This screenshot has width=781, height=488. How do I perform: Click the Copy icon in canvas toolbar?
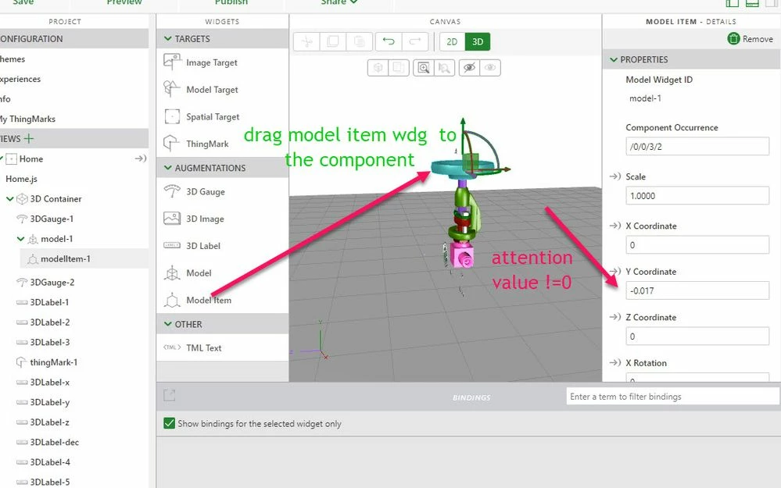click(333, 42)
